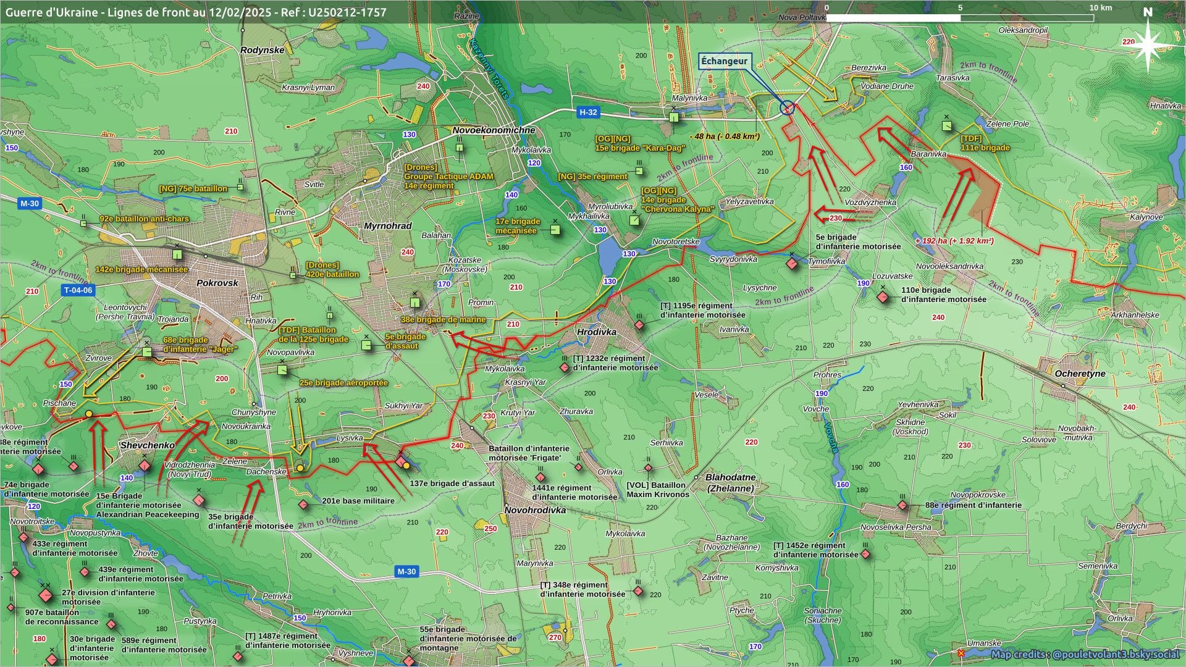
Task: Click the Myrnohrad city name
Action: 387,226
